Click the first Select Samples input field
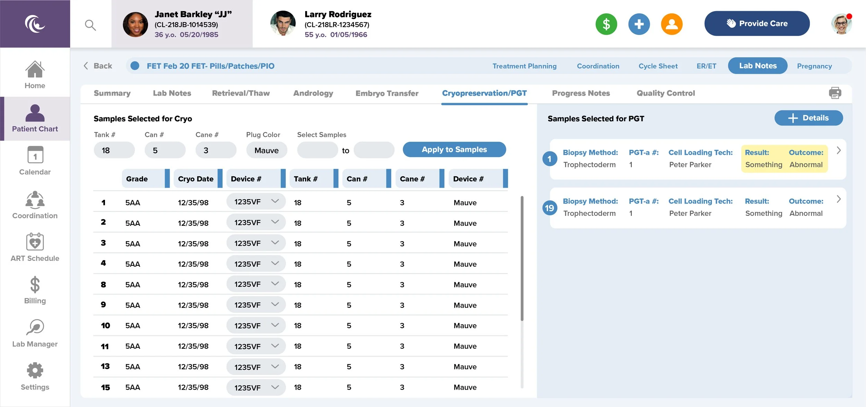 pos(317,150)
